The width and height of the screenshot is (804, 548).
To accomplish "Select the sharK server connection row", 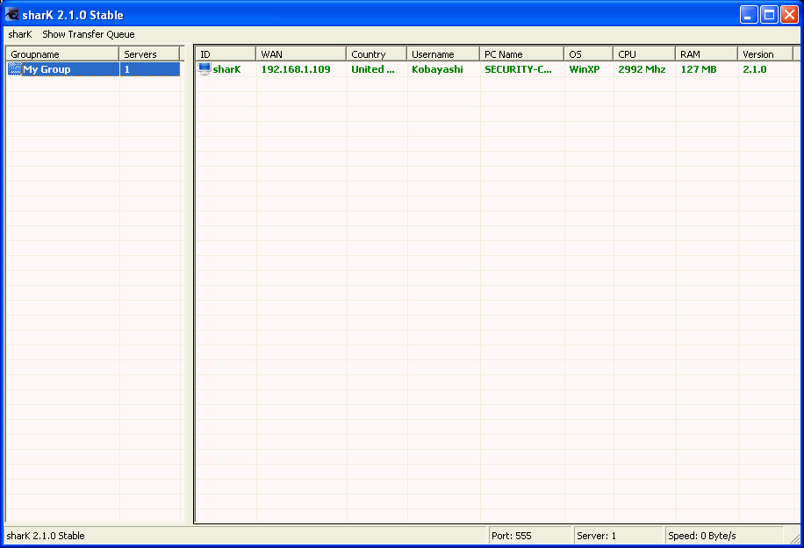I will (351, 68).
